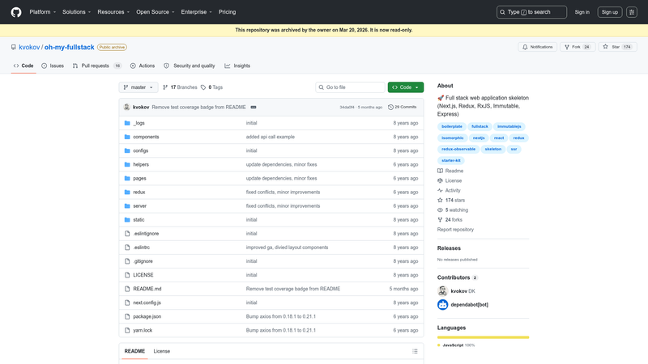This screenshot has width=648, height=364.
Task: Open the next.config.js file
Action: click(x=147, y=303)
